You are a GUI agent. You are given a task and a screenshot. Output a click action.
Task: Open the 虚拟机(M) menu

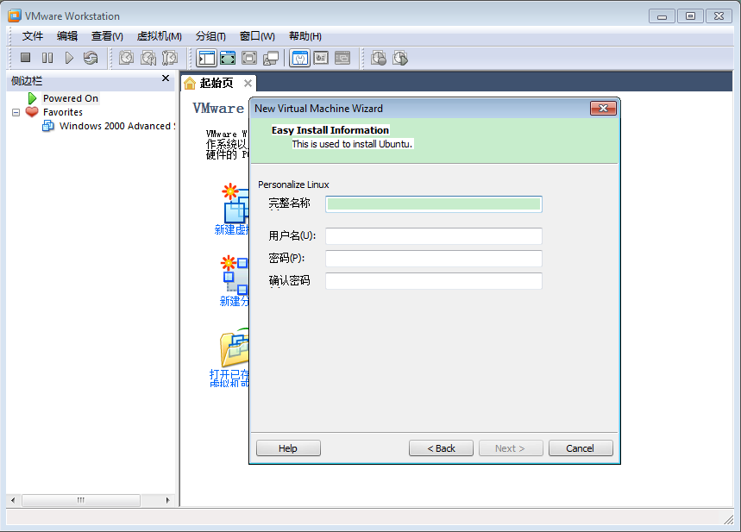coord(160,36)
